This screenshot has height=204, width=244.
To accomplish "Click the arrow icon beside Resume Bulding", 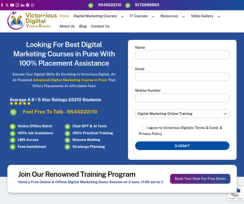I will (67, 140).
